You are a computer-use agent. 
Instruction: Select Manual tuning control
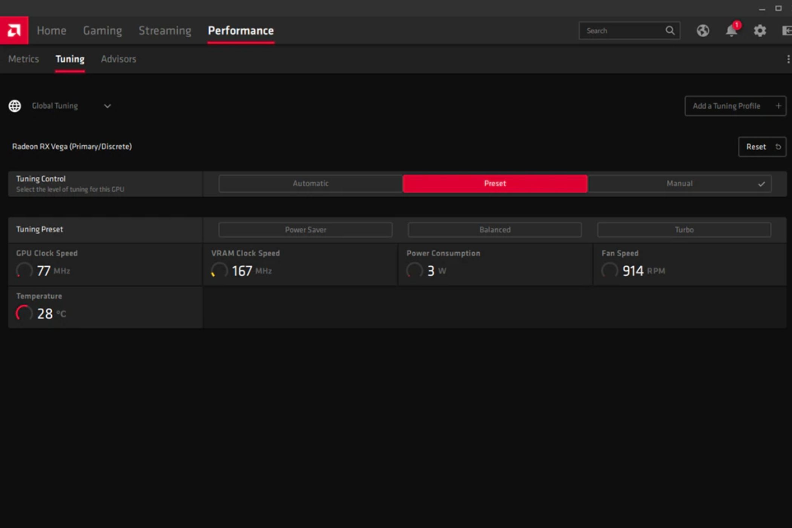679,184
